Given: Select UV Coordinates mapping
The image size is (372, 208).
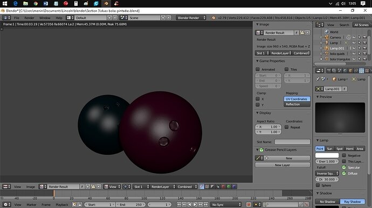Looking at the screenshot, I should click(297, 99).
